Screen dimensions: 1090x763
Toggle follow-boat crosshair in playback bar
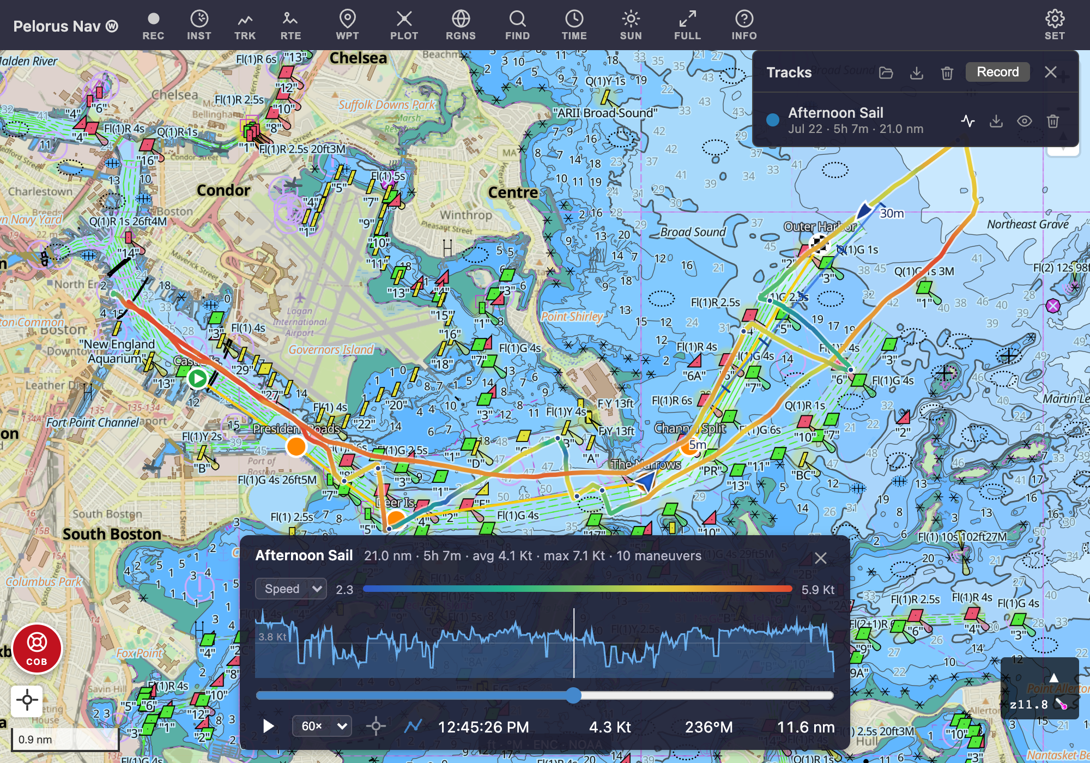pos(376,726)
